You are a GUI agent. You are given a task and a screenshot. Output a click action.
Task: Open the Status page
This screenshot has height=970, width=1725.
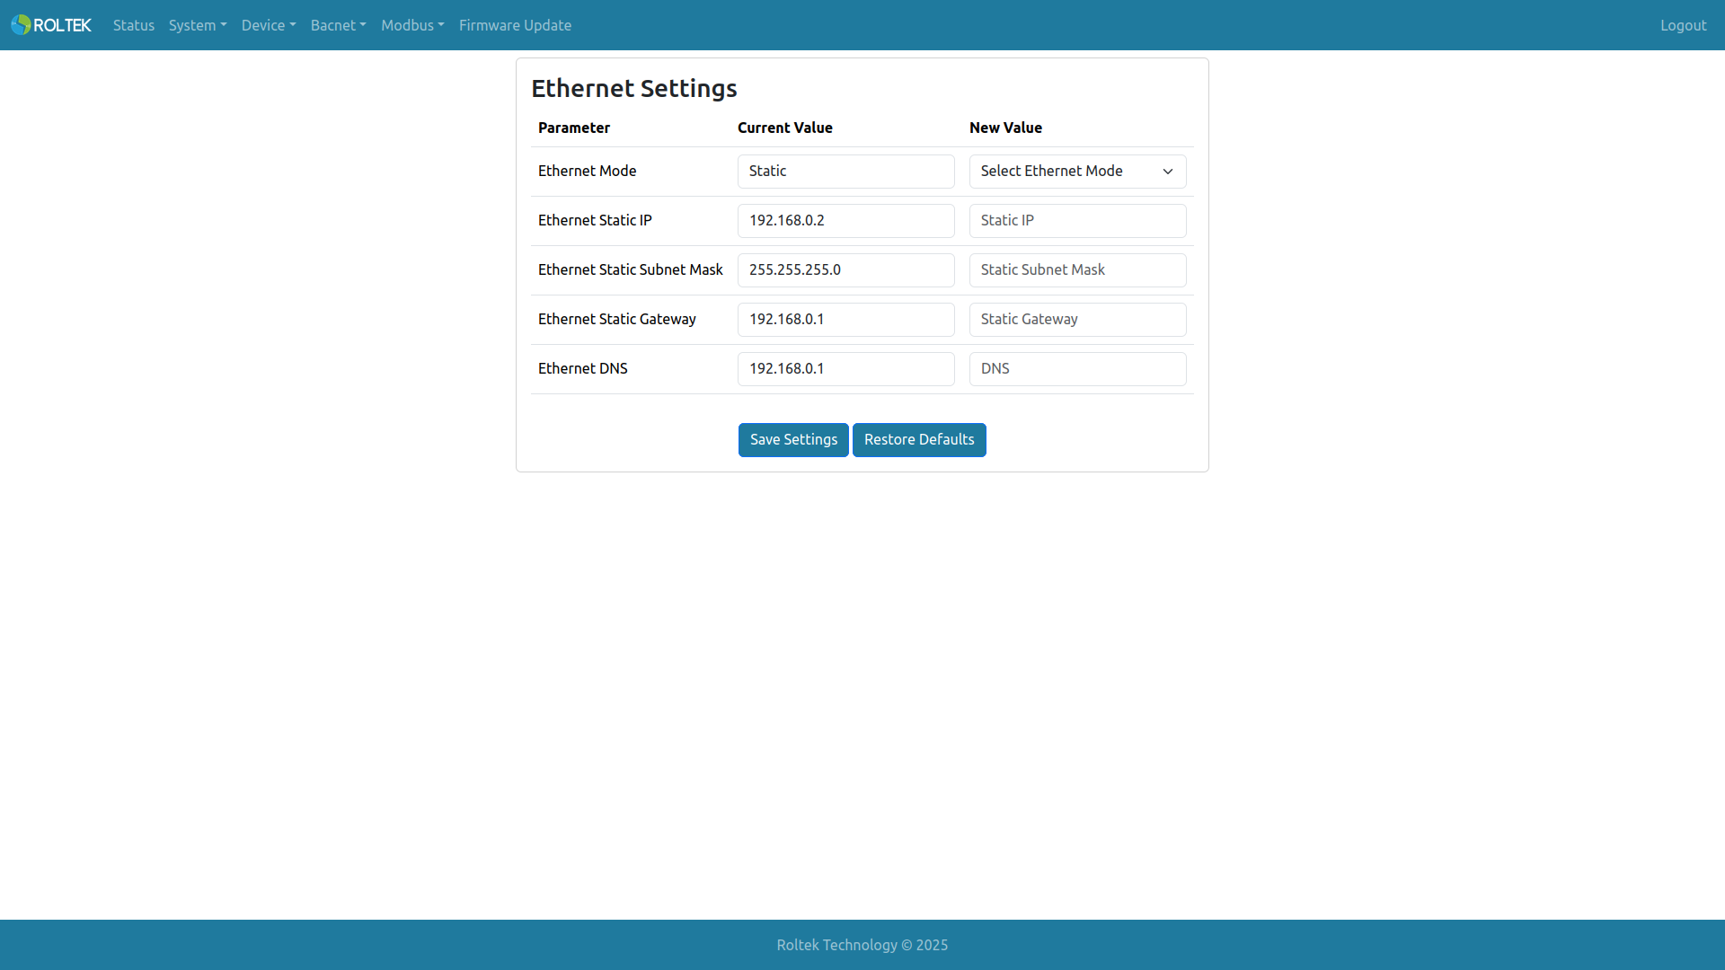coord(134,25)
